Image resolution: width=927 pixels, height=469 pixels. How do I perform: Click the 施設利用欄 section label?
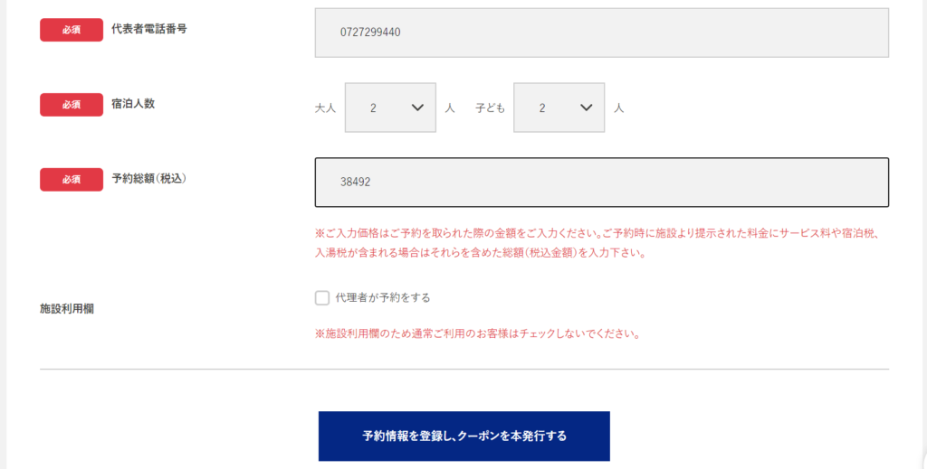(66, 309)
